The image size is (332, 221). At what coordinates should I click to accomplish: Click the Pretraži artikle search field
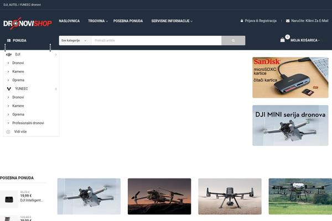(157, 40)
